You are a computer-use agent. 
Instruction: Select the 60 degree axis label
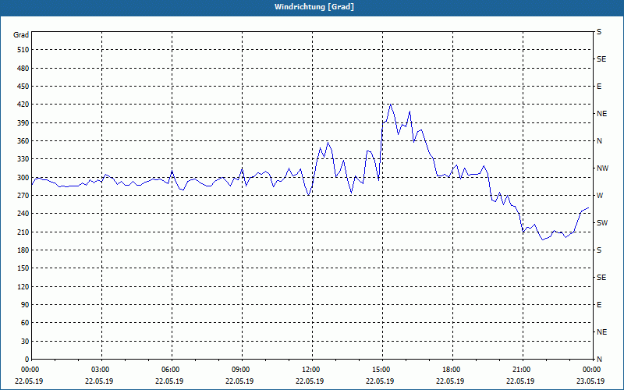tap(25, 323)
